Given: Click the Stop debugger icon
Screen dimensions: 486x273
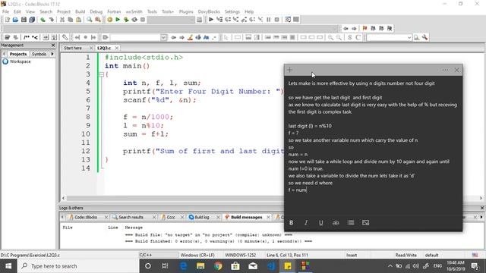Looking at the screenshot, I should tap(276, 20).
